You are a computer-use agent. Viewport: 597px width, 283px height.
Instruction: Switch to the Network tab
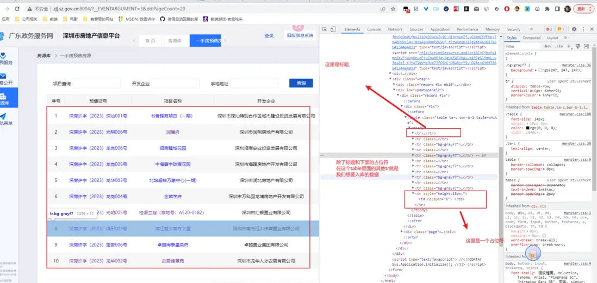[x=395, y=29]
